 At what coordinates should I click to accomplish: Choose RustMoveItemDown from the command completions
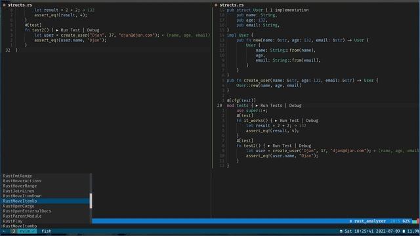click(45, 196)
